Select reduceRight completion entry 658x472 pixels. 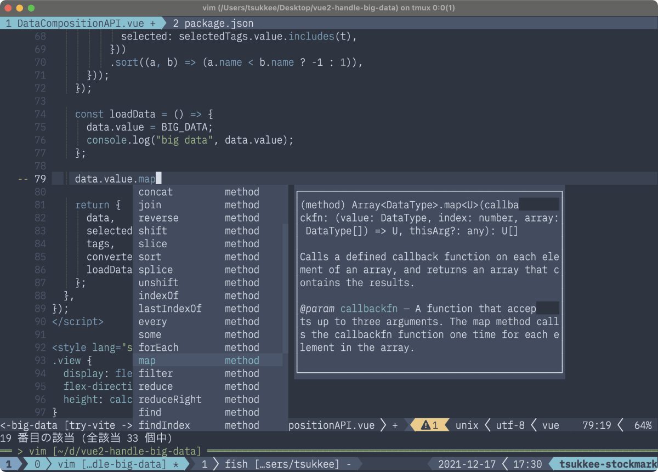pos(208,400)
